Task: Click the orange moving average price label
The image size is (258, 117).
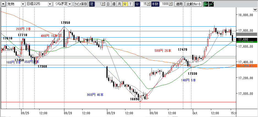Action: tap(248, 66)
